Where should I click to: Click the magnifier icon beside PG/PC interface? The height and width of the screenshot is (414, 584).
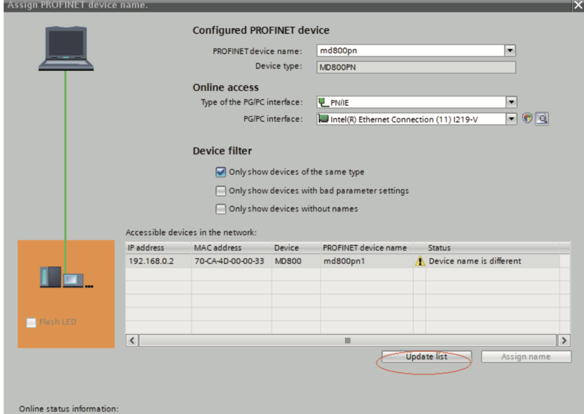[542, 119]
